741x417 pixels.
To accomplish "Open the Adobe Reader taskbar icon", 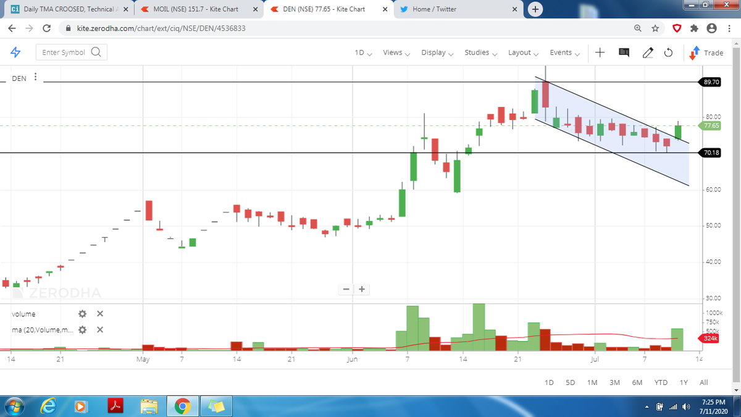I will click(115, 406).
